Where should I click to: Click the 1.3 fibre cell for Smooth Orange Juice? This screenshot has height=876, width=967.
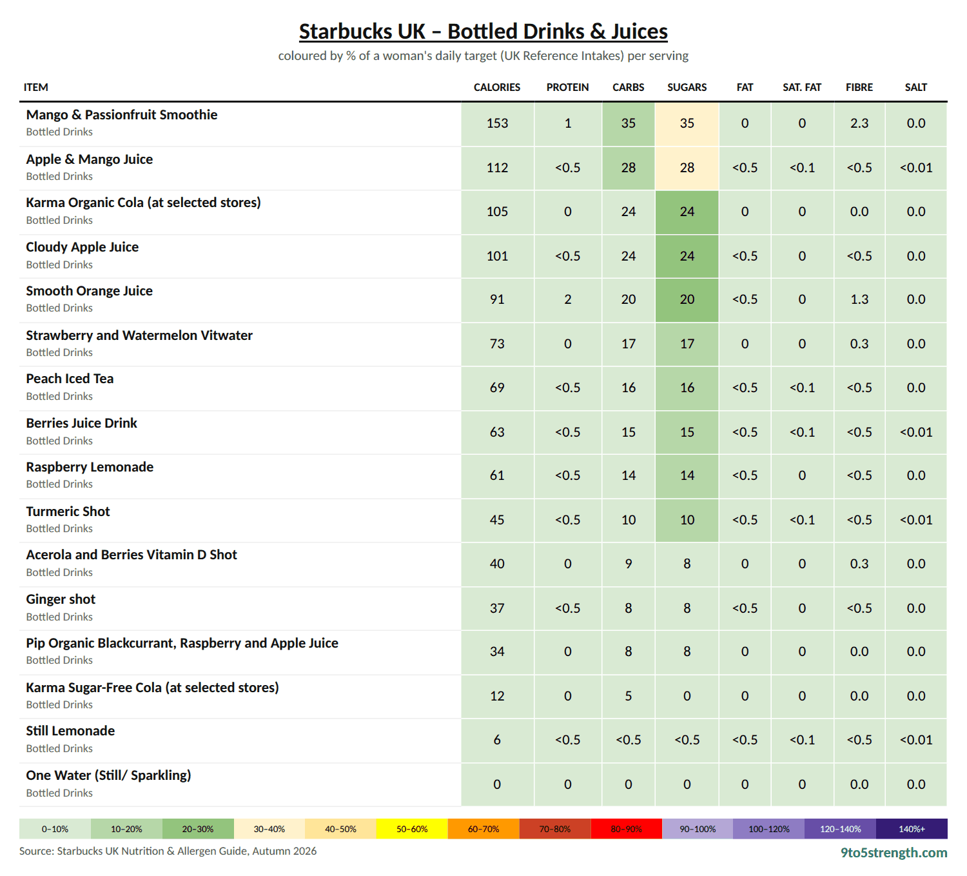(x=859, y=299)
